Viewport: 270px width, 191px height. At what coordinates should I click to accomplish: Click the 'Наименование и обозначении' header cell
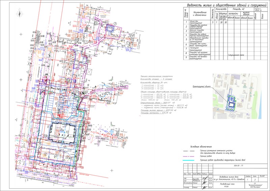[200, 13]
